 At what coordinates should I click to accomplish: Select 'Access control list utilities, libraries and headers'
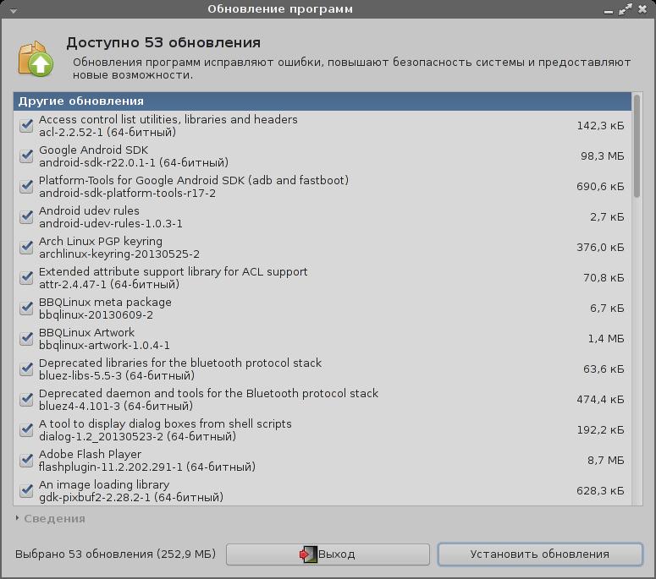(168, 119)
